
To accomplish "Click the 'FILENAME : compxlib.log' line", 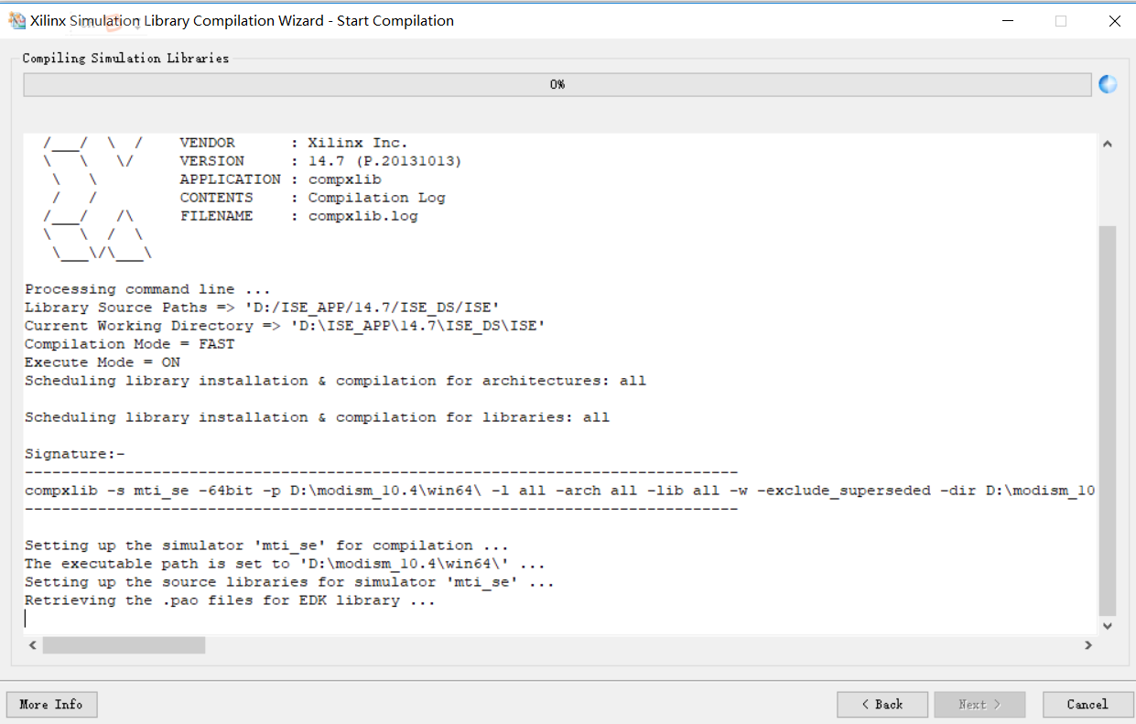I will coord(298,216).
